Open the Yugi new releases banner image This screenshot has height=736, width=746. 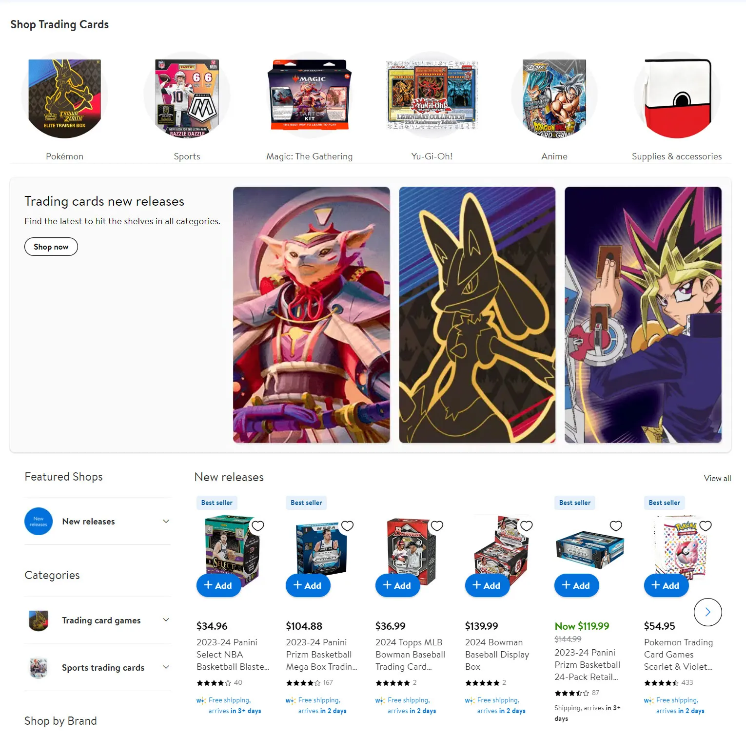pyautogui.click(x=643, y=315)
